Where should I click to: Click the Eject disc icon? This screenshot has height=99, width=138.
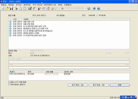click(x=52, y=8)
